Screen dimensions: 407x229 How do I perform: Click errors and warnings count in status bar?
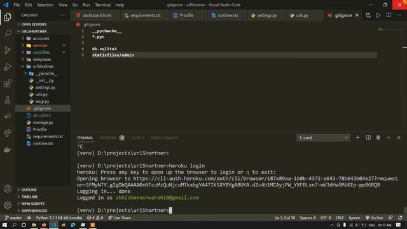95,218
